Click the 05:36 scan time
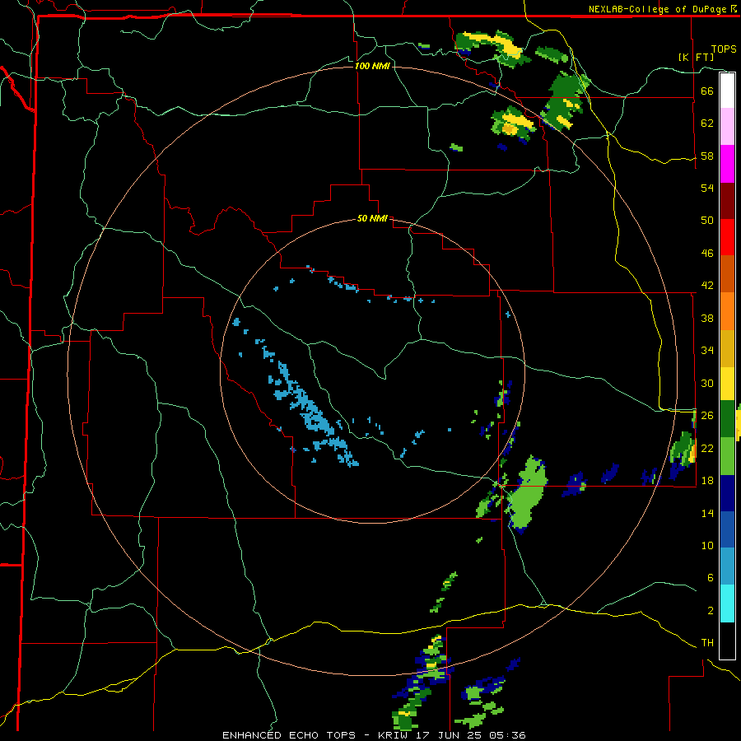741x741 pixels. (x=507, y=735)
